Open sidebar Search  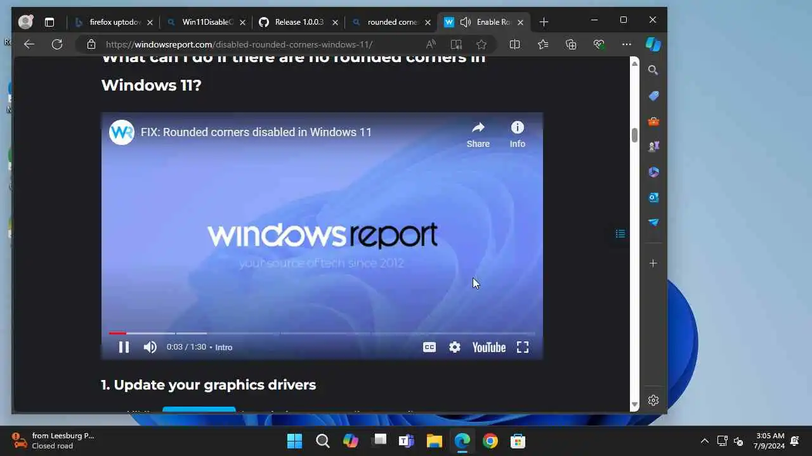coord(653,70)
